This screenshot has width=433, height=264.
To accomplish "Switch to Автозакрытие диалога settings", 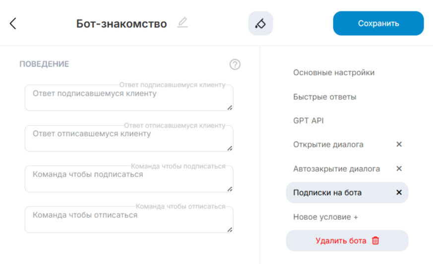I will tap(336, 169).
